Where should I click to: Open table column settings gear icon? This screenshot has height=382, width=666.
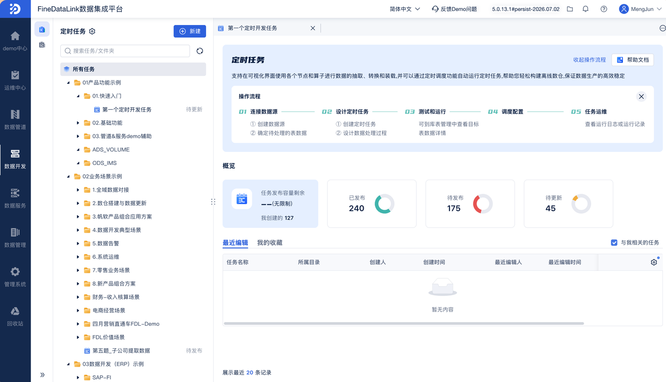[x=654, y=262]
